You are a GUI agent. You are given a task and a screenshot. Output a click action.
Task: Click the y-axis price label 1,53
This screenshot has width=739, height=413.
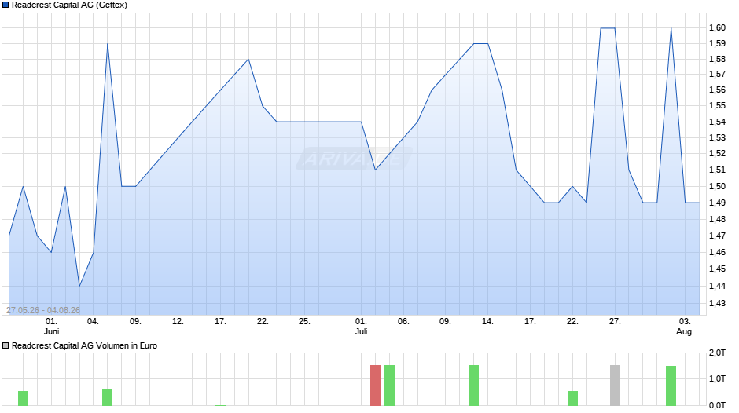(717, 137)
